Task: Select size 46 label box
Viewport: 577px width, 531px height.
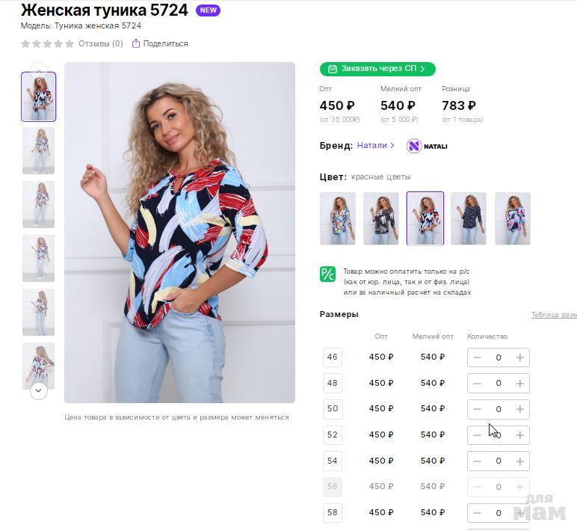Action: click(333, 357)
